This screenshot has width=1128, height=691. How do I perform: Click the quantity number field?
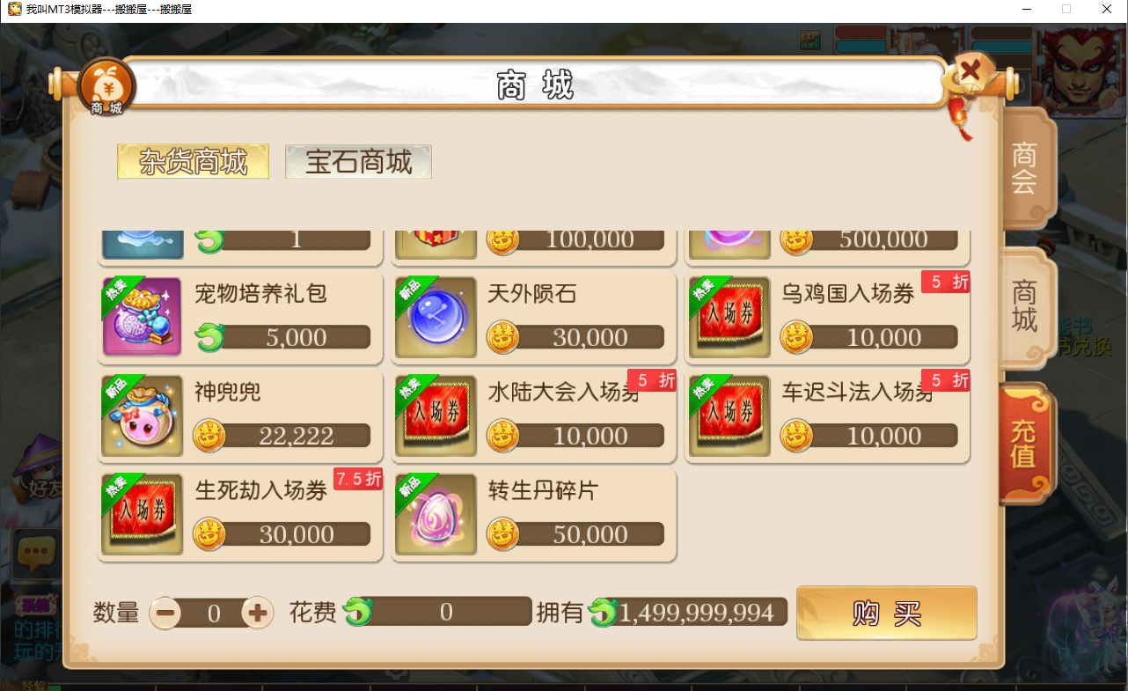click(212, 614)
